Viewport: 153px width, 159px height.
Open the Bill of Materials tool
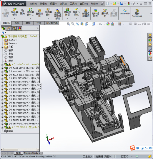95,13
